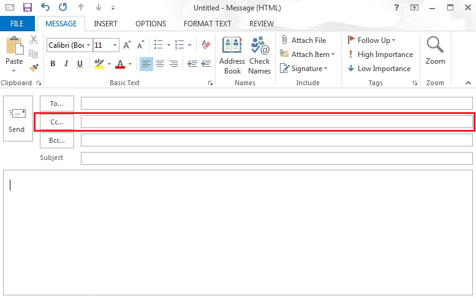The width and height of the screenshot is (476, 299).
Task: Select the Format Painter brush icon
Action: pyautogui.click(x=34, y=68)
